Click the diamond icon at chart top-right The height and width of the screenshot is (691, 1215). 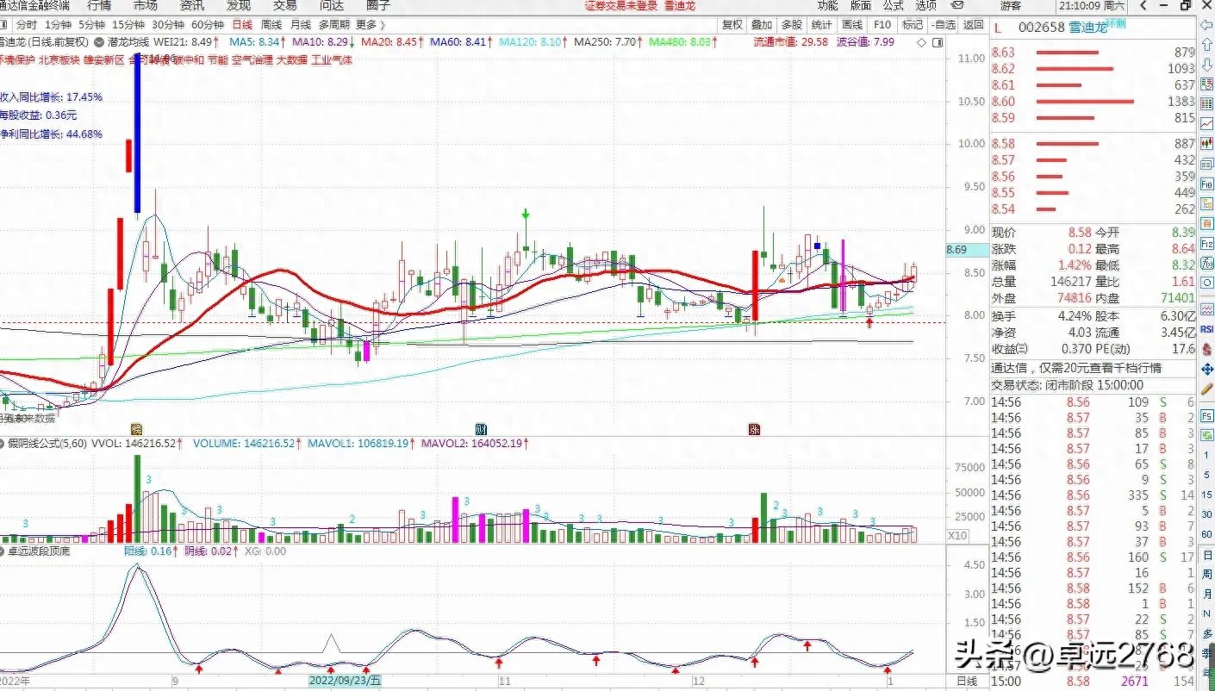pos(922,42)
